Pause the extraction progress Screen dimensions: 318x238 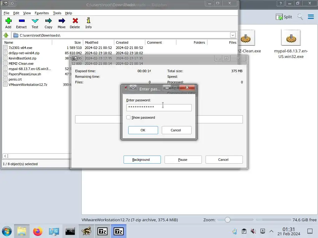183,160
